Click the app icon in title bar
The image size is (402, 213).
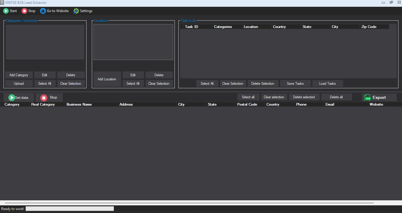pyautogui.click(x=2, y=3)
